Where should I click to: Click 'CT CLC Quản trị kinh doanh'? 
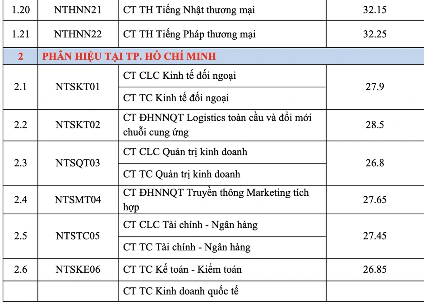pos(185,152)
